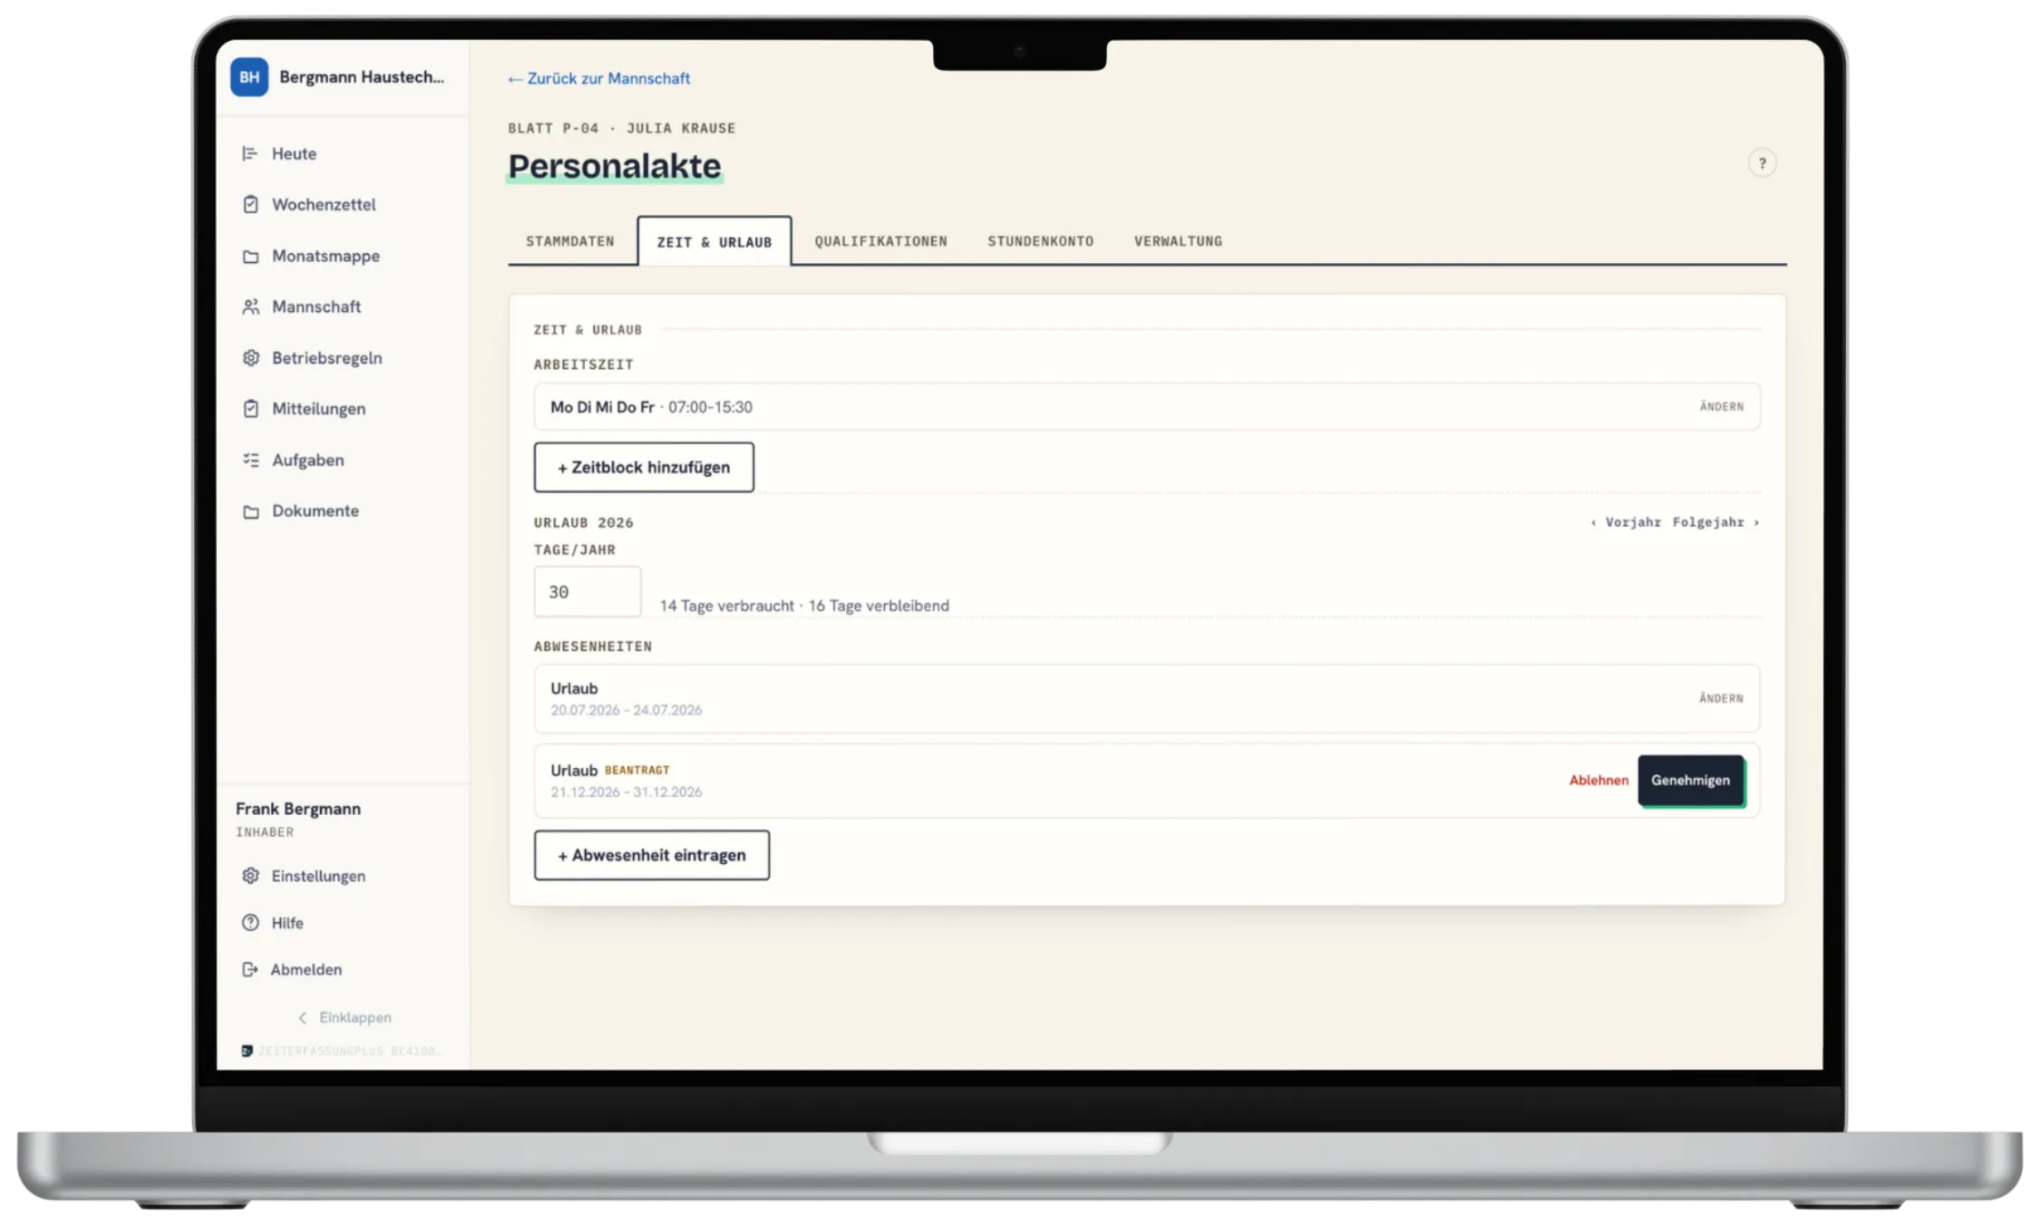The width and height of the screenshot is (2040, 1224).
Task: Click Betriebsregeln gear icon
Action: [250, 357]
